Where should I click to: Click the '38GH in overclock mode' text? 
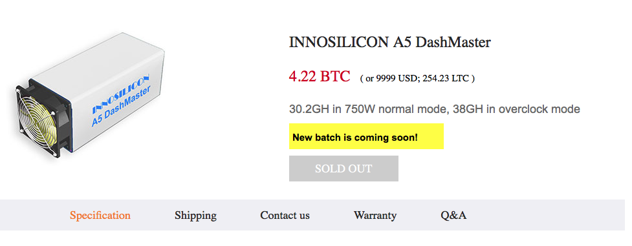point(516,109)
